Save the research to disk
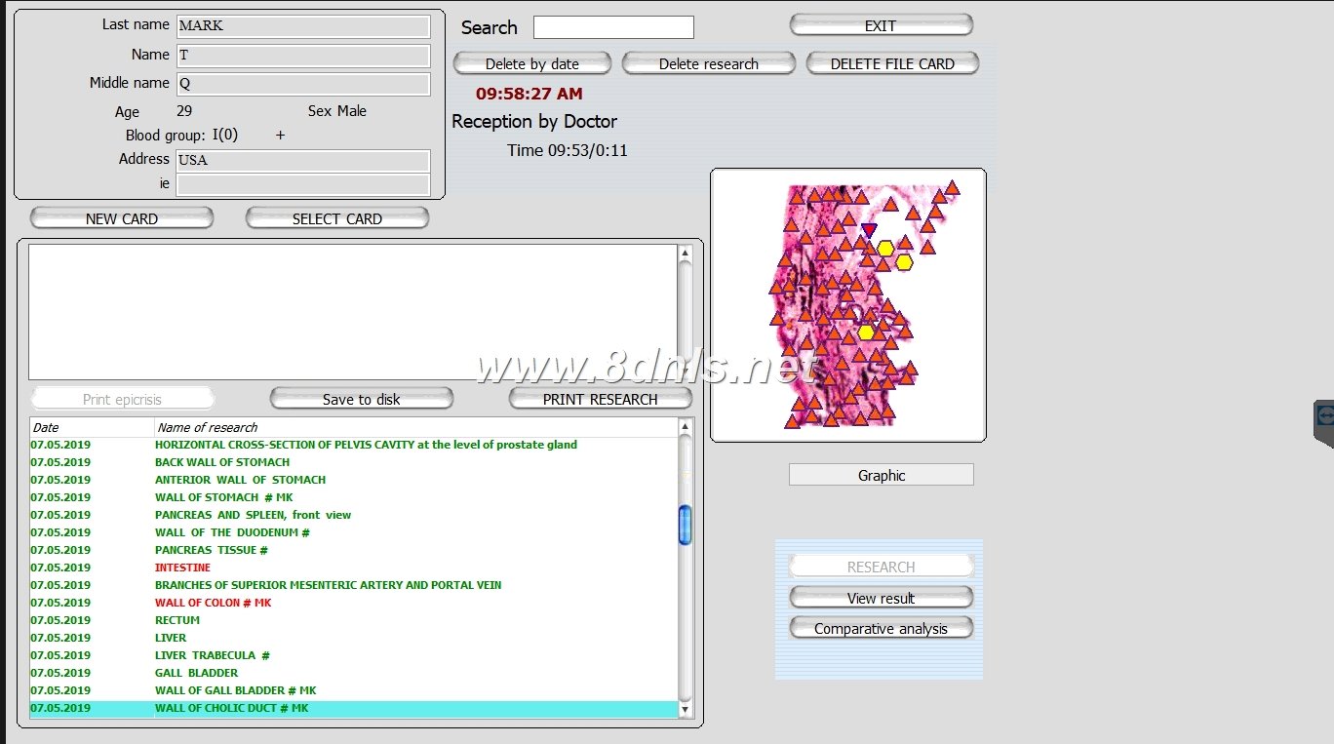Viewport: 1334px width, 744px height. pos(361,398)
